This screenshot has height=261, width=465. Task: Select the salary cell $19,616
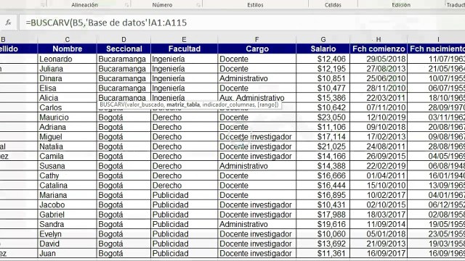[323, 224]
